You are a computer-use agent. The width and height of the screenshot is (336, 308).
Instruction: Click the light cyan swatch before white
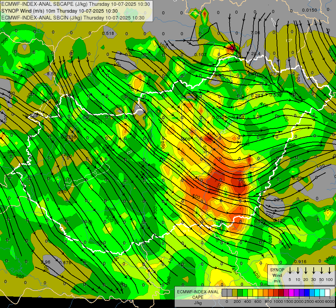pos(322,293)
